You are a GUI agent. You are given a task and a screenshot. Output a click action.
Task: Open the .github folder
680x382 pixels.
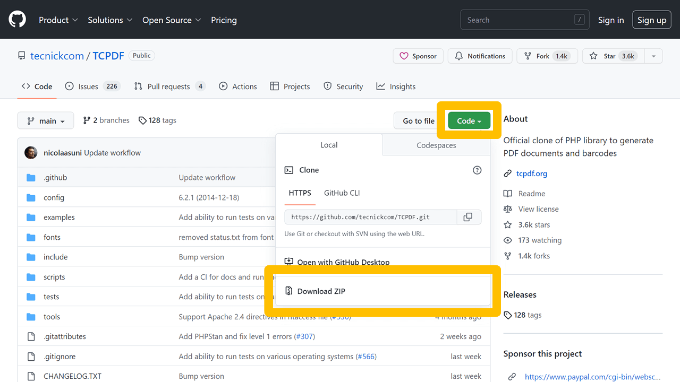point(55,178)
